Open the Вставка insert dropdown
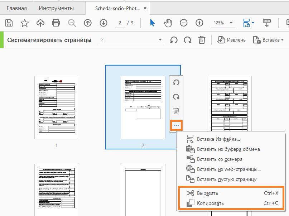 click(268, 40)
